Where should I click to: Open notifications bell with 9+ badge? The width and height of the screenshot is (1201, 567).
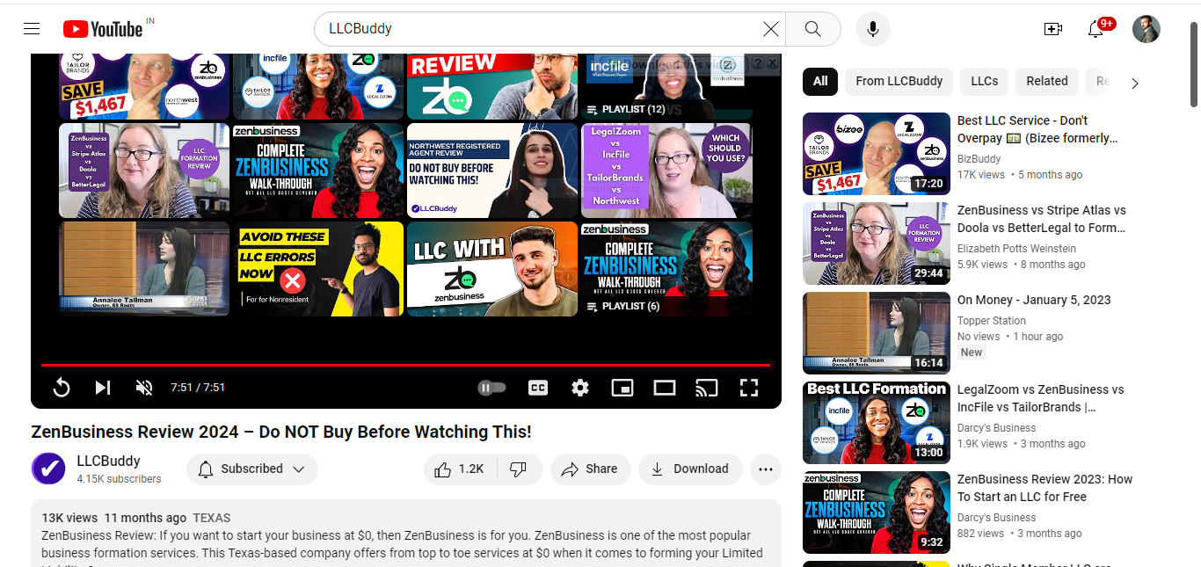(1096, 29)
